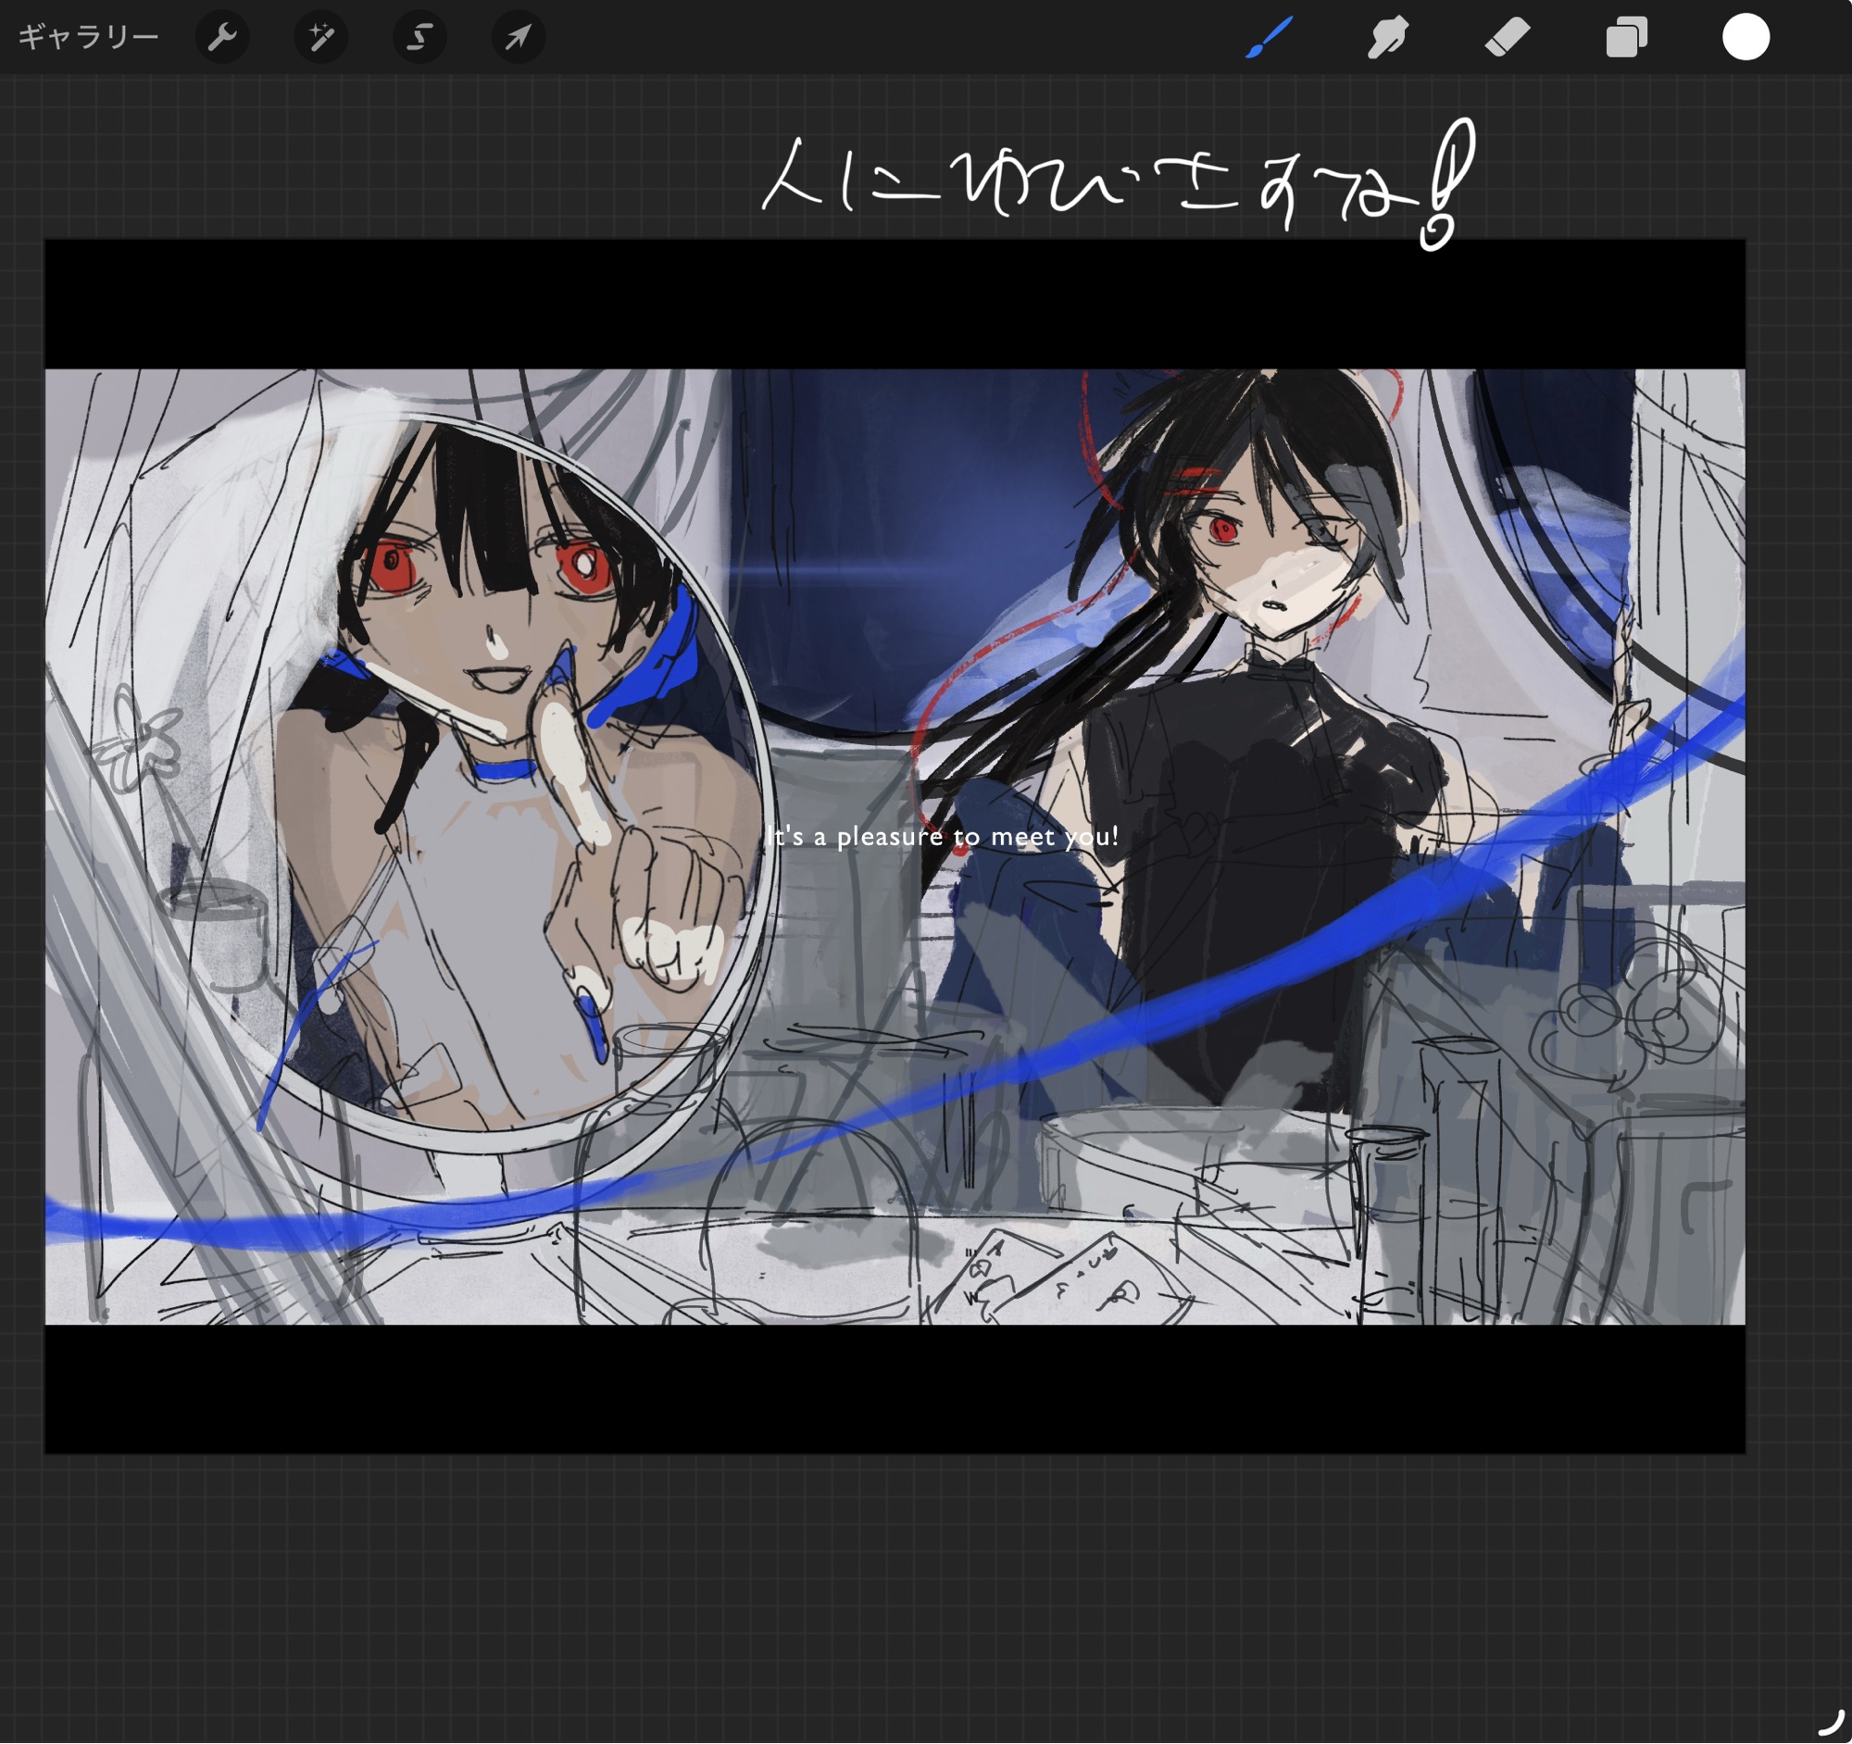
Task: Click the flower sketch left of mirror
Action: click(142, 745)
